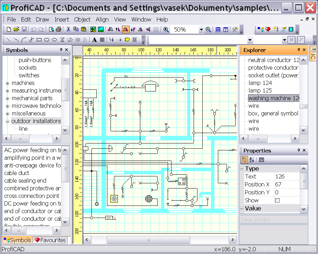Select washing machine 126 in Explorer
Viewport: 318px width, 254px height.
click(274, 98)
